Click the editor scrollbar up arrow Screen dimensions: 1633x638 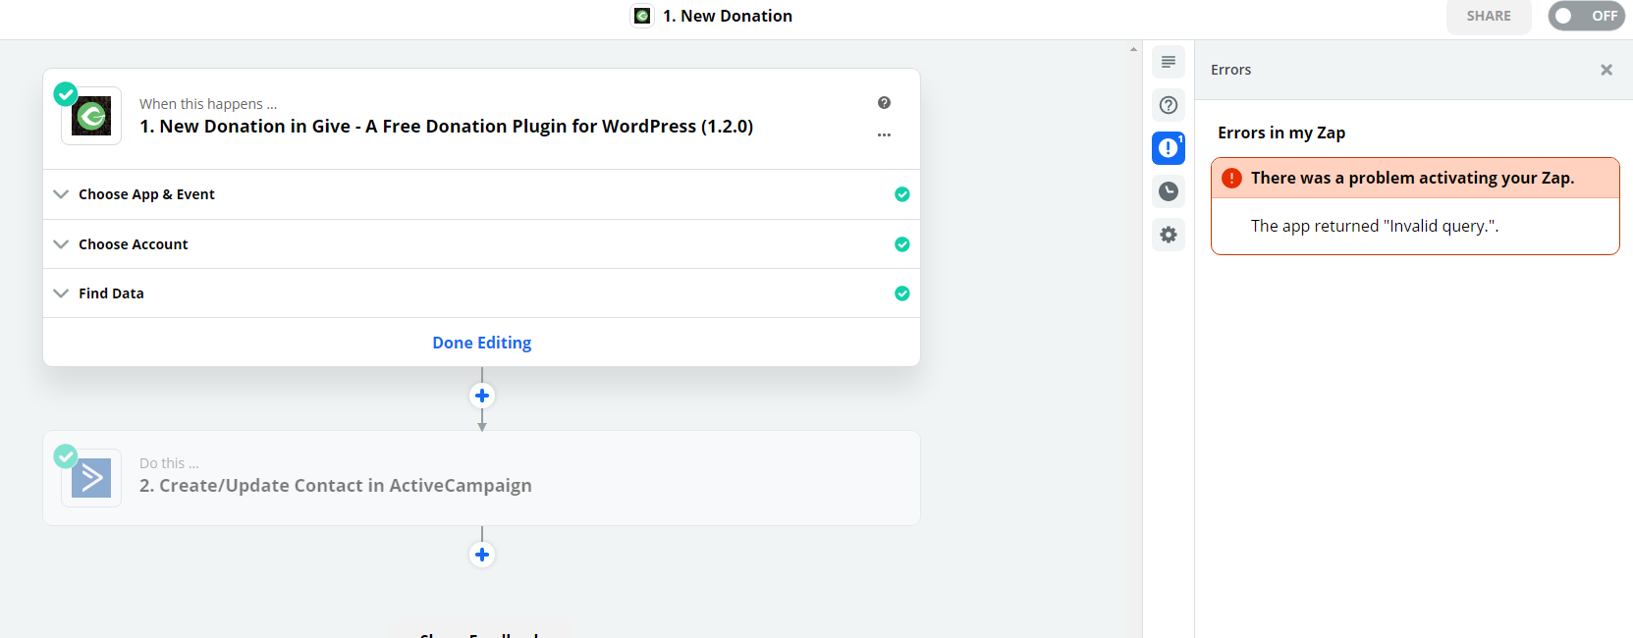tap(1133, 49)
